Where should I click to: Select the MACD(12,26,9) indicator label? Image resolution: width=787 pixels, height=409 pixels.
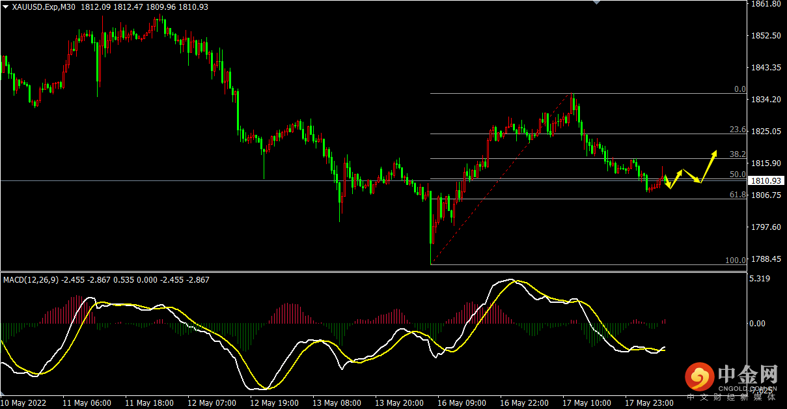pos(31,279)
